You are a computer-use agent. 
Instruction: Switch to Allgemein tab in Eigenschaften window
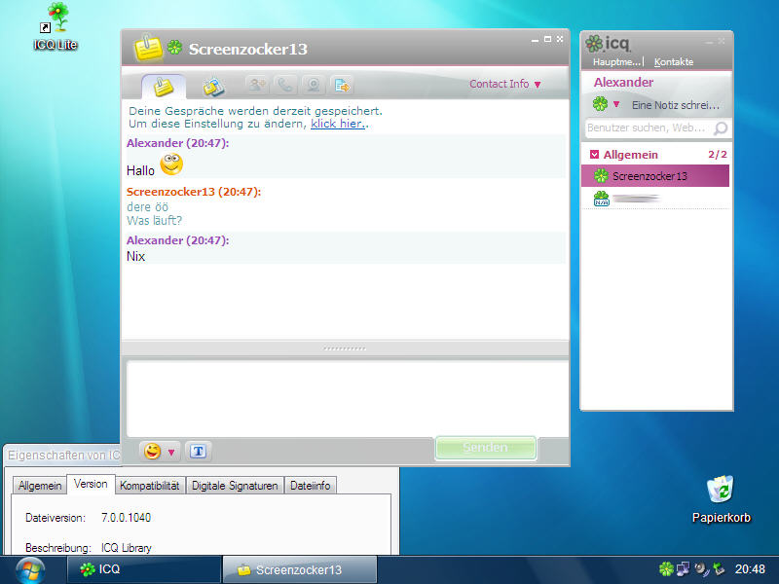40,485
